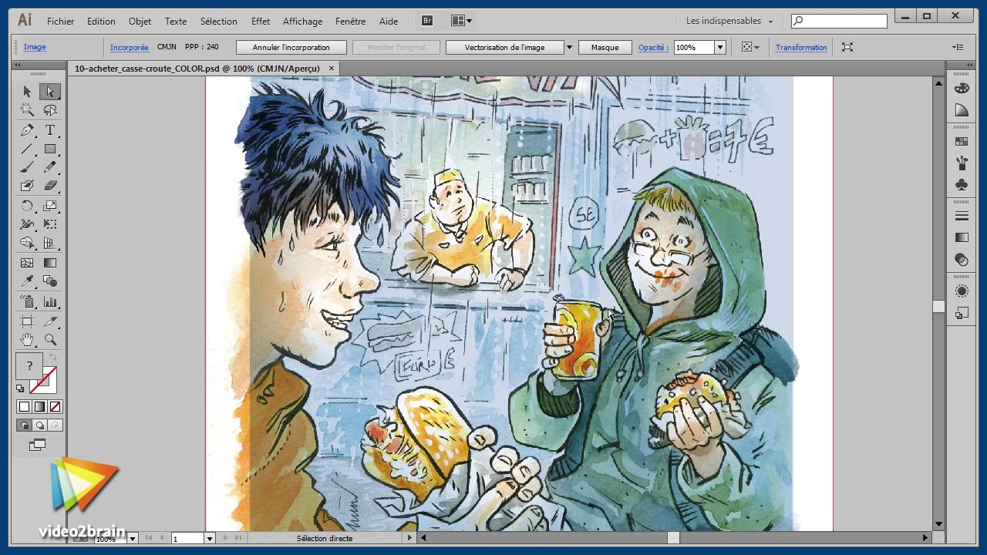
Task: Select the Blend tool
Action: click(x=50, y=281)
